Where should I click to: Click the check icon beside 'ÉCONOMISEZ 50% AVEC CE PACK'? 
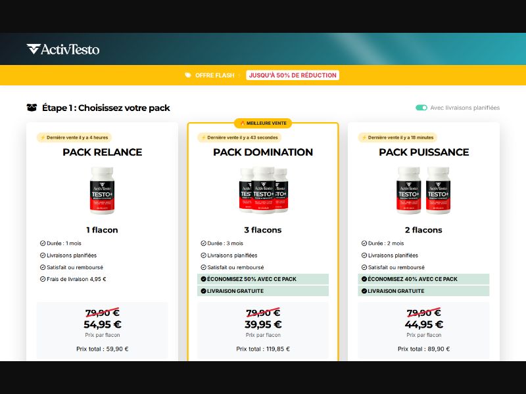point(203,279)
